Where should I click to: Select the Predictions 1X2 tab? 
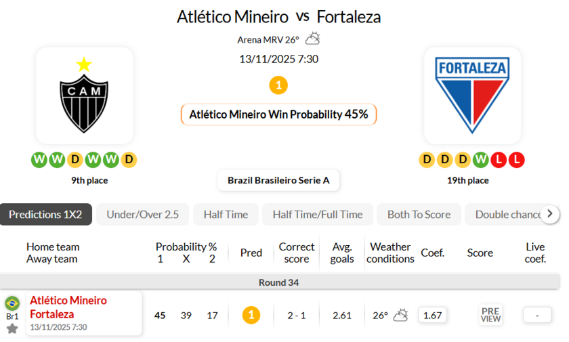(x=45, y=215)
